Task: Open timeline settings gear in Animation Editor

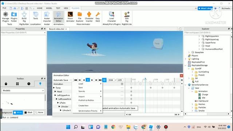Action: click(x=182, y=80)
